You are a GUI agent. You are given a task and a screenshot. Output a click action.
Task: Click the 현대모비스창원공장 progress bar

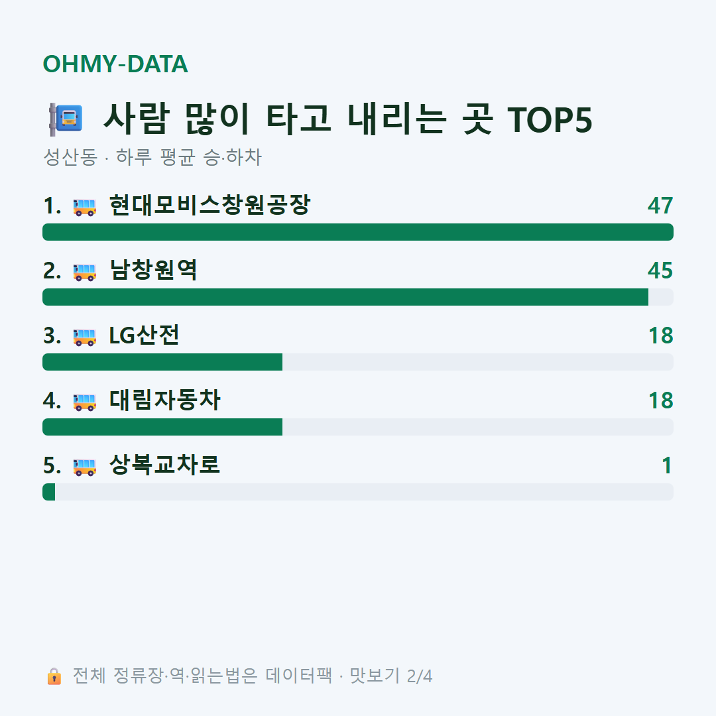tap(358, 232)
